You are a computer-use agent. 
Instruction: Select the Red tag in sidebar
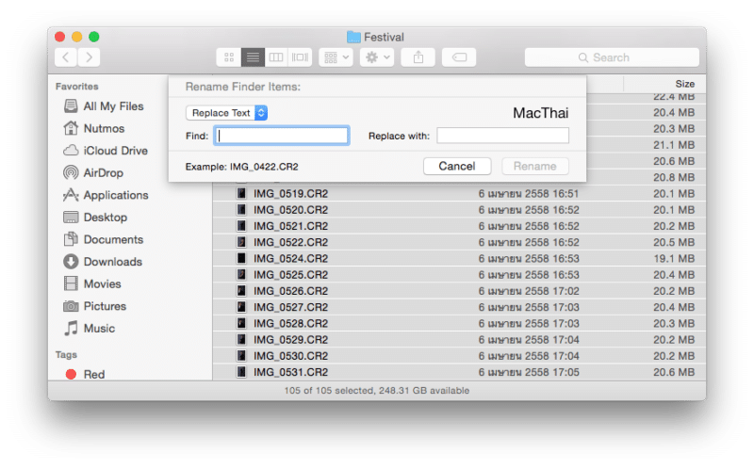93,374
